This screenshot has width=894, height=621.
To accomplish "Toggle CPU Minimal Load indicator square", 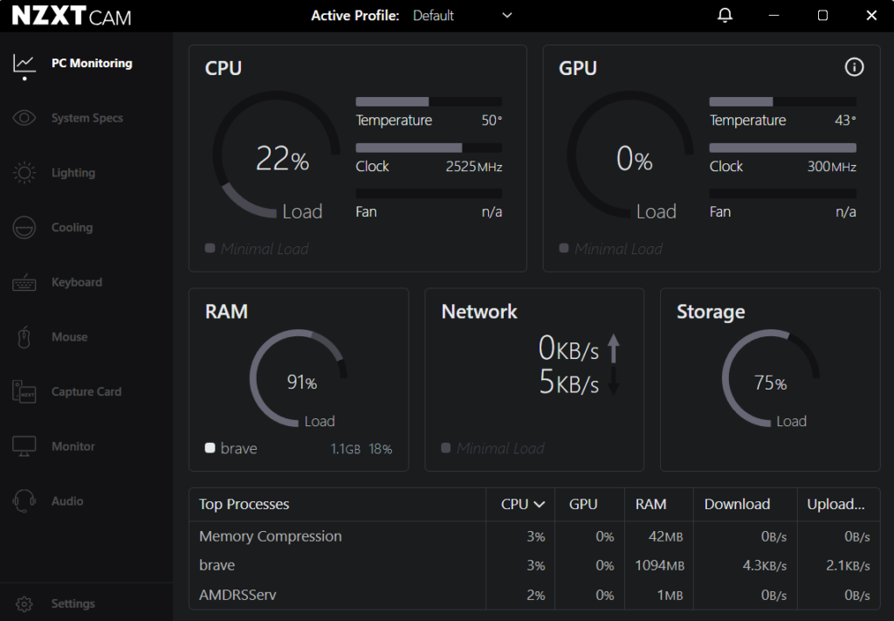I will (210, 248).
